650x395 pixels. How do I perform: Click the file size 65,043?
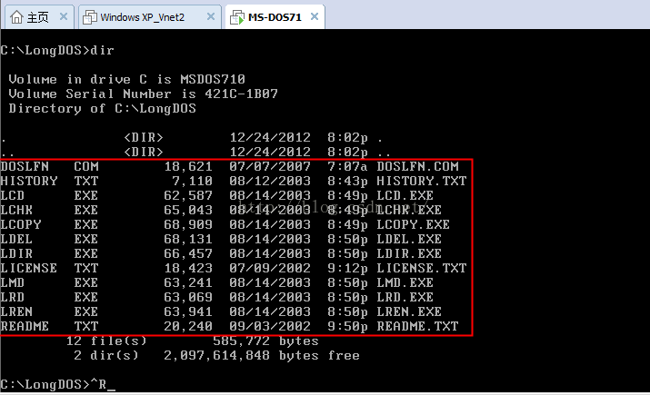pyautogui.click(x=188, y=210)
